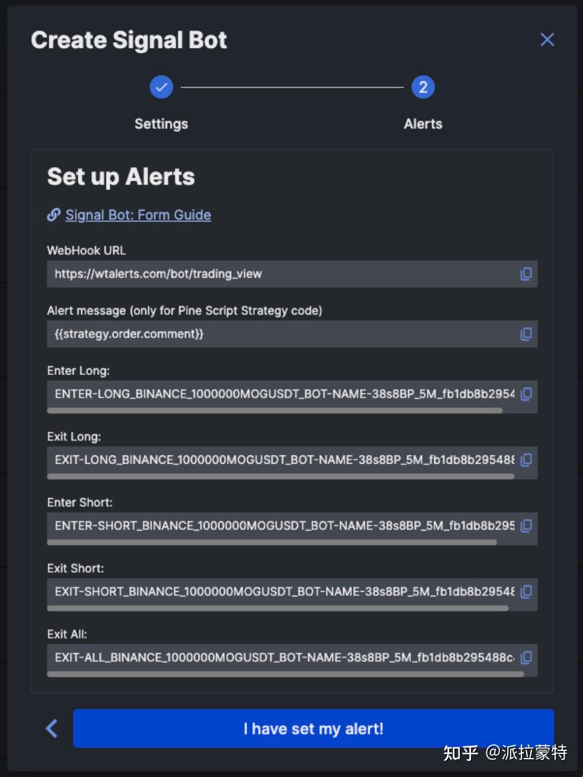Copy the Exit All signal code
Viewport: 583px width, 777px height.
pyautogui.click(x=526, y=657)
